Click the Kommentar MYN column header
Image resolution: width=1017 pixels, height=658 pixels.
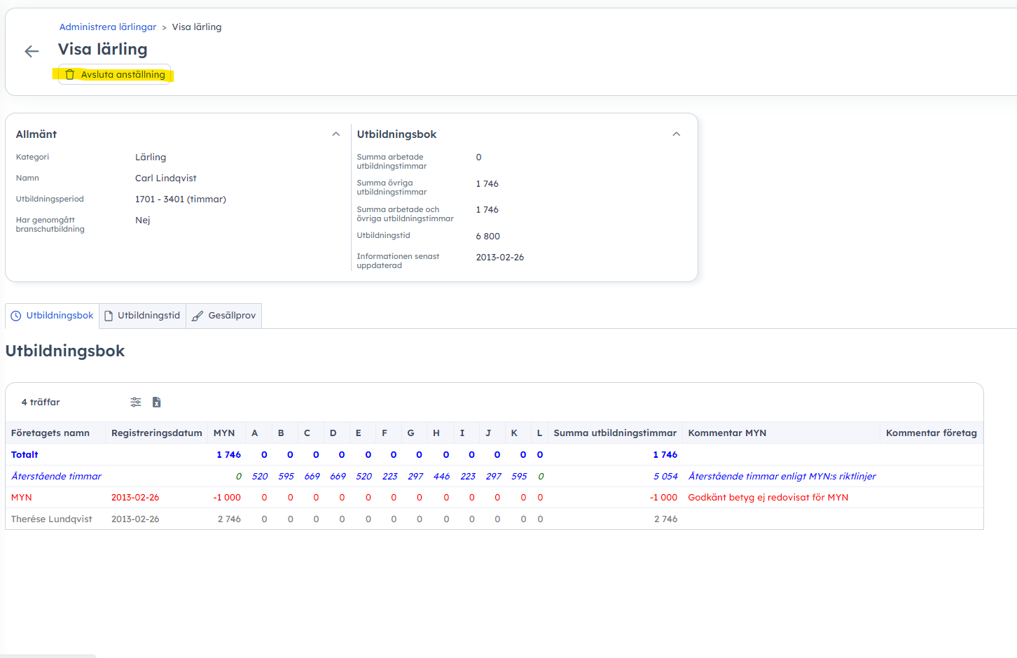[x=727, y=433]
